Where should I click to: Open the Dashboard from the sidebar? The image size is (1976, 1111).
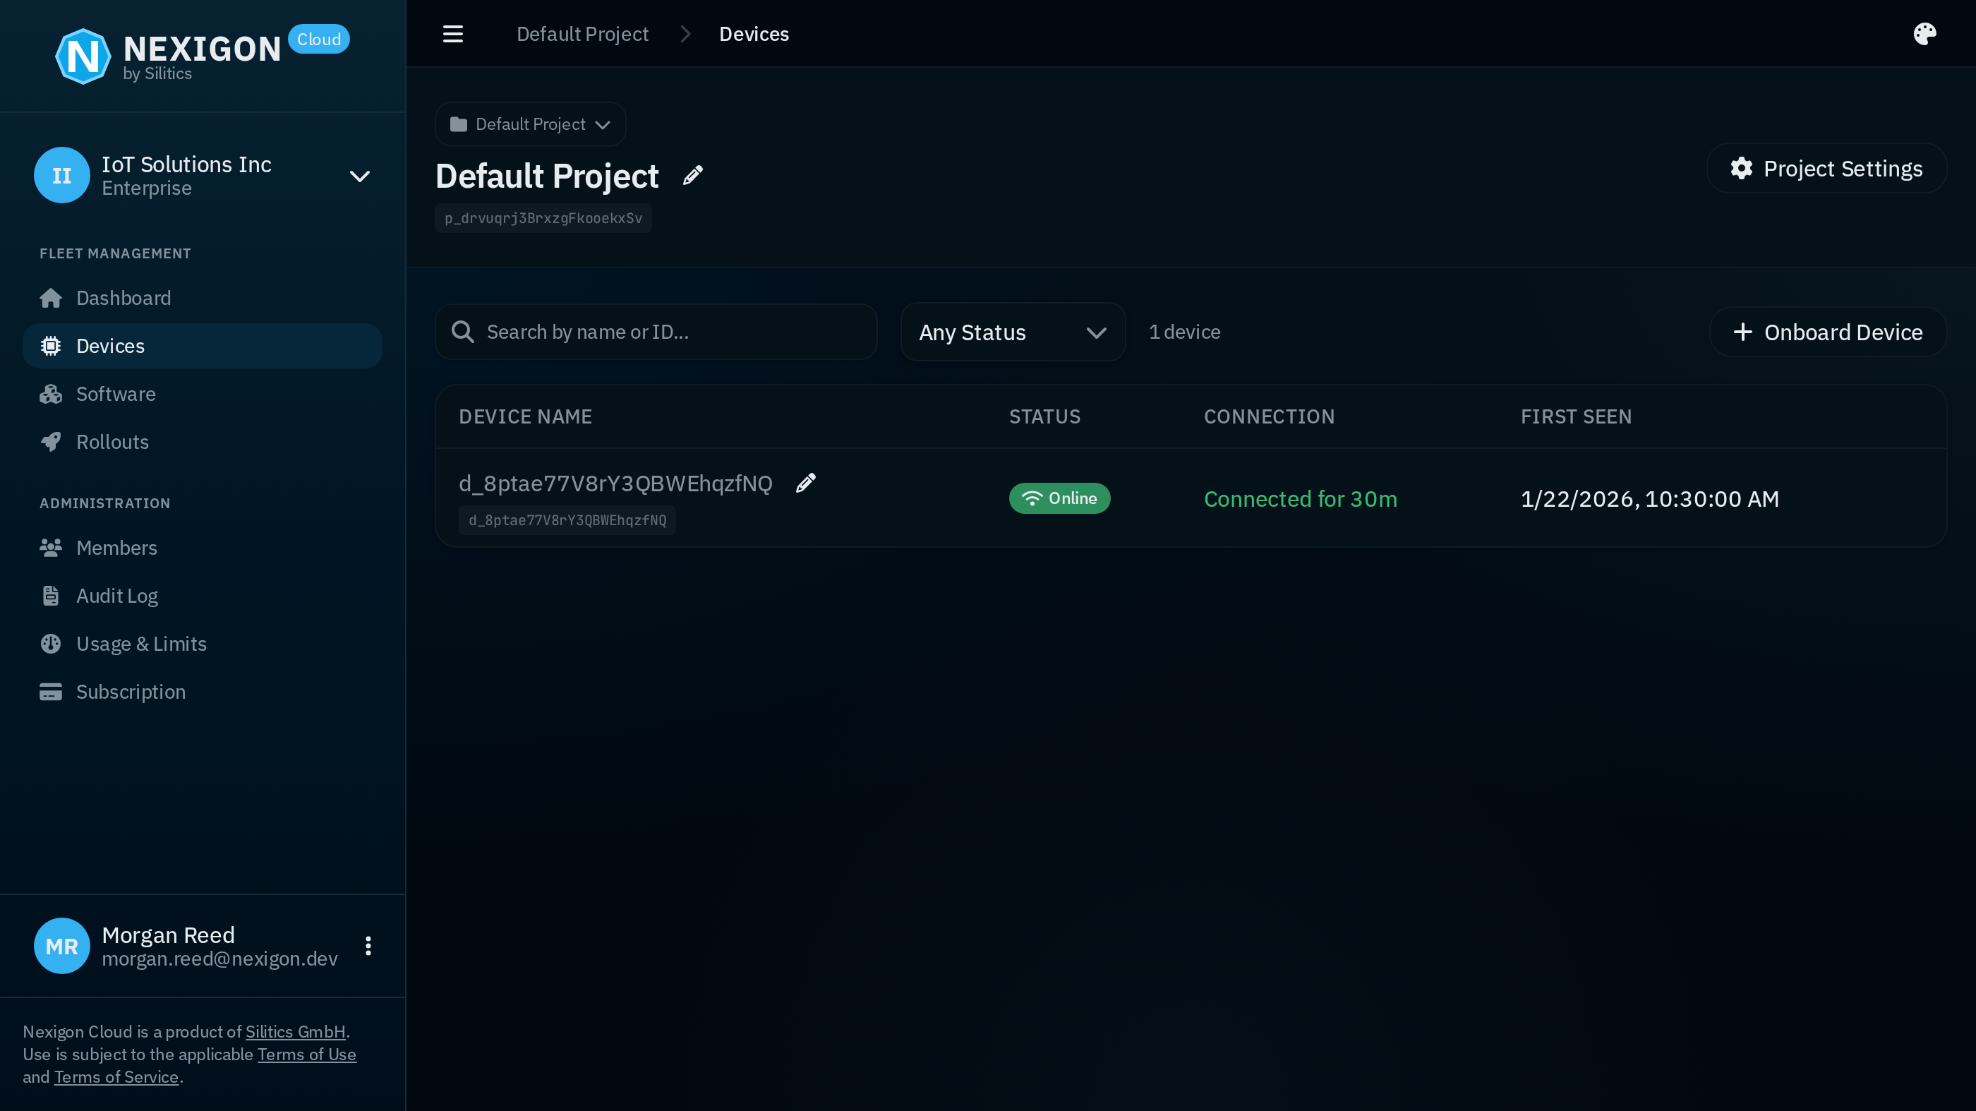coord(123,298)
